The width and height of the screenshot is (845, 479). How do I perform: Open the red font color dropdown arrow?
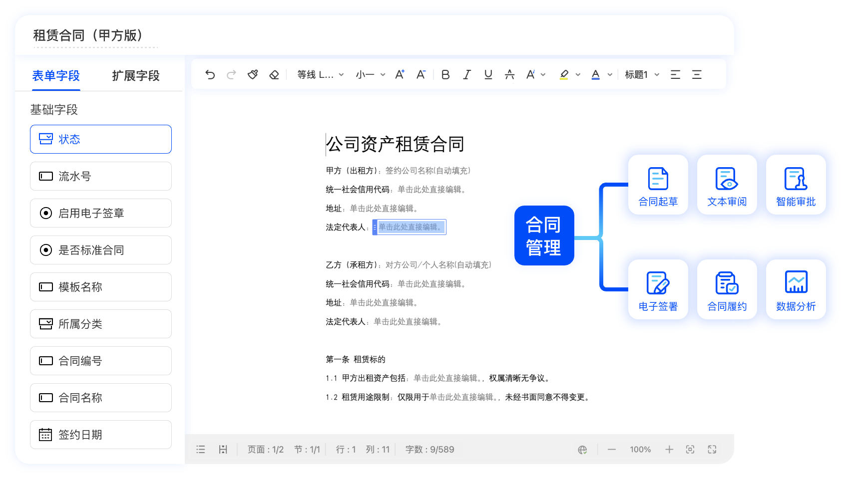[x=610, y=75]
